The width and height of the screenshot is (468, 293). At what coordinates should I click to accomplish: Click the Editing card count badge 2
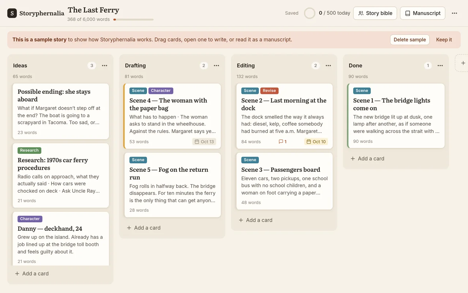click(316, 66)
